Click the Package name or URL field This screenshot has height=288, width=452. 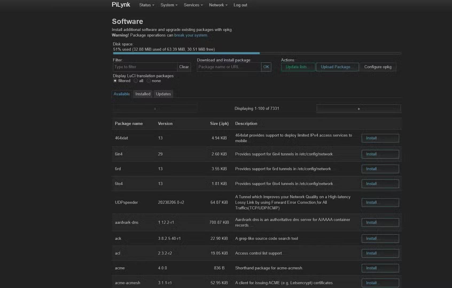[x=229, y=67]
